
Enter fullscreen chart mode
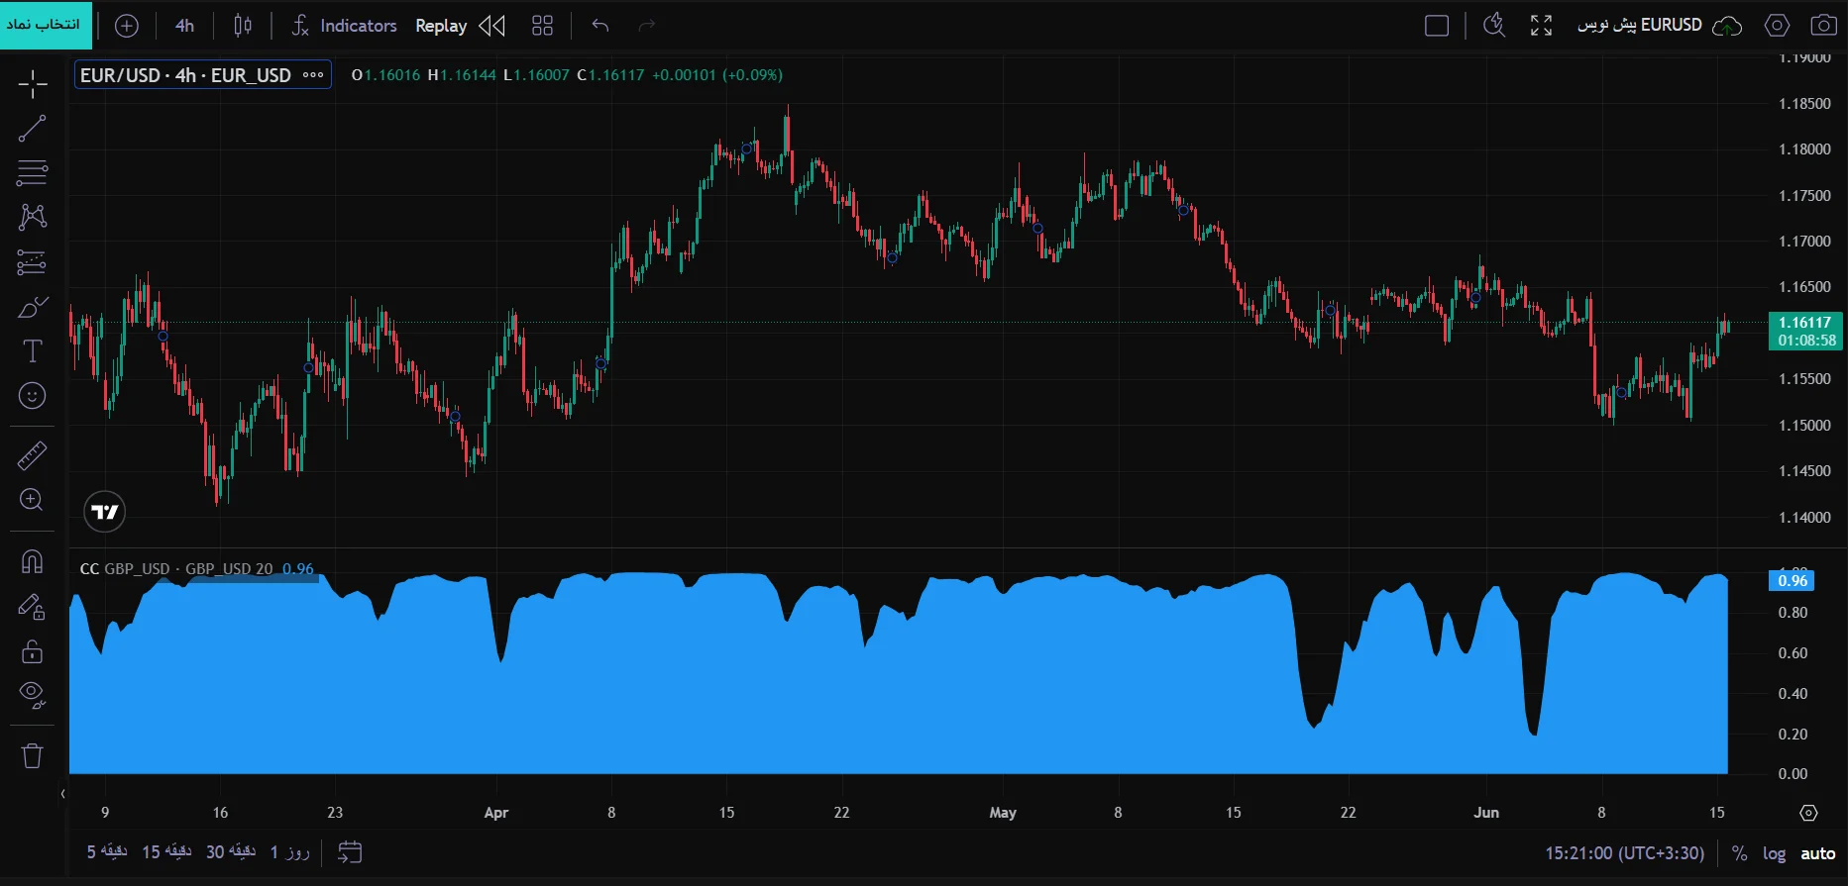(x=1541, y=26)
